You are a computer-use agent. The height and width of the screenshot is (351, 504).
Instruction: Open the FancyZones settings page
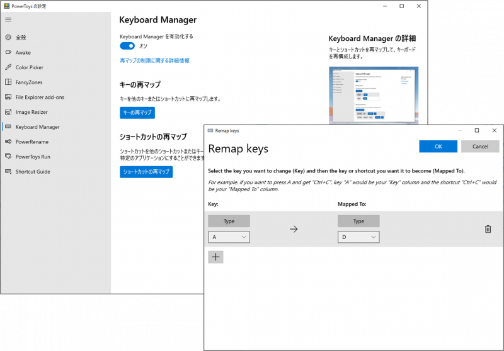coord(55,82)
